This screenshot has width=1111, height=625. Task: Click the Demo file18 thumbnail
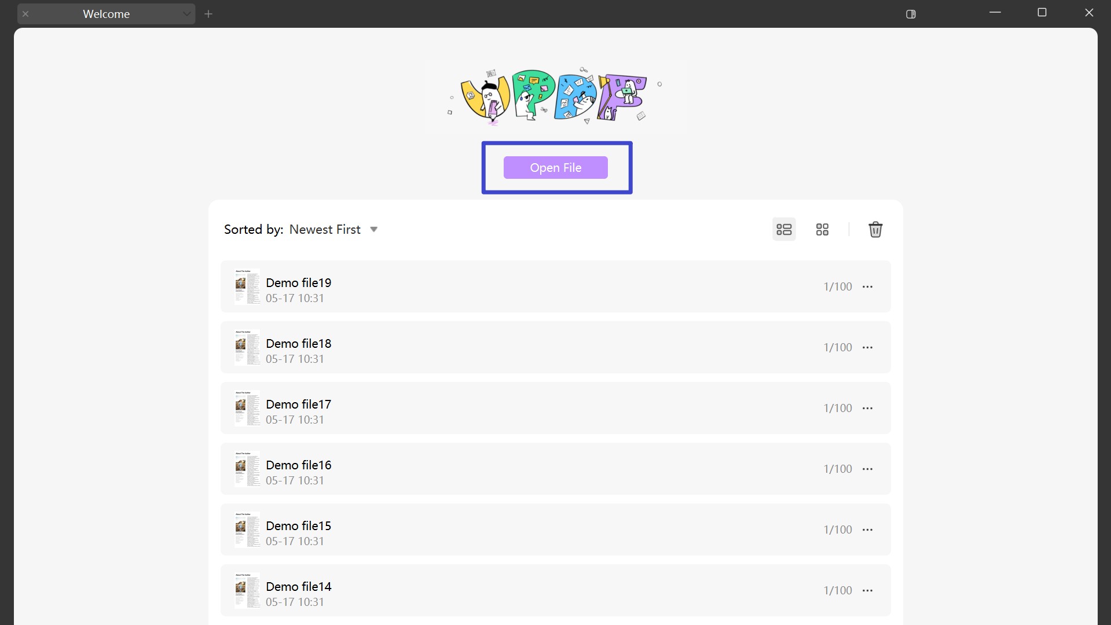pyautogui.click(x=247, y=347)
